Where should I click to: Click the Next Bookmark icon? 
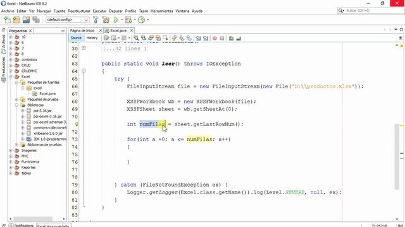point(182,38)
